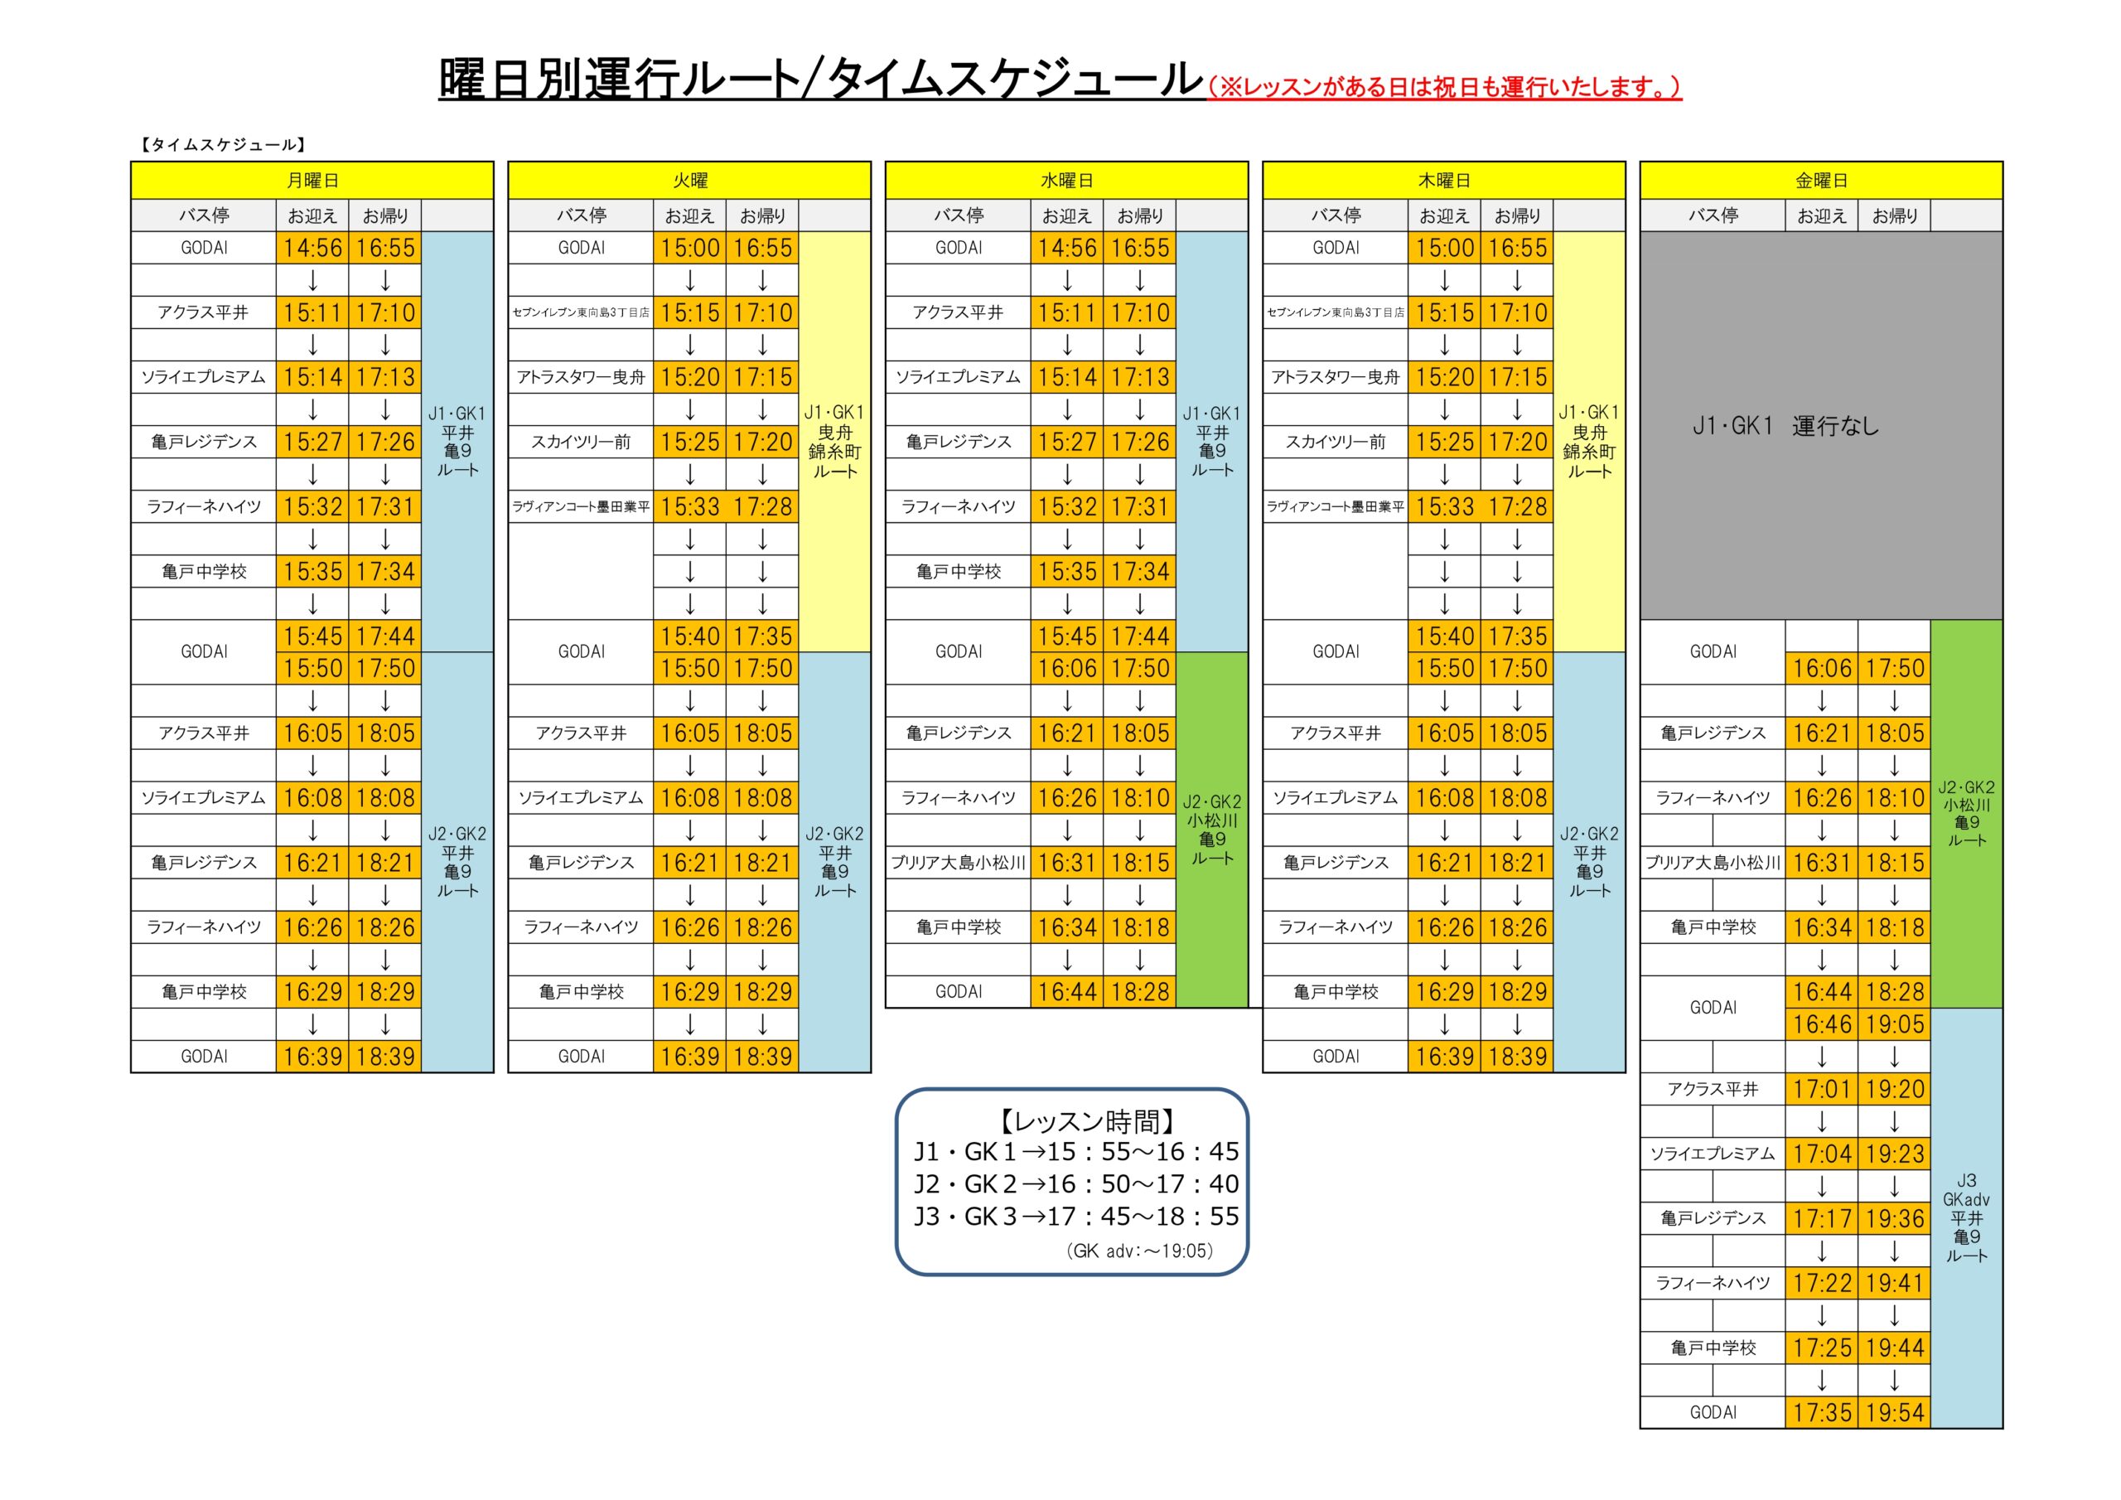This screenshot has height=1500, width=2121.
Task: Click the 金曜日 header cell
Action: 1821,180
